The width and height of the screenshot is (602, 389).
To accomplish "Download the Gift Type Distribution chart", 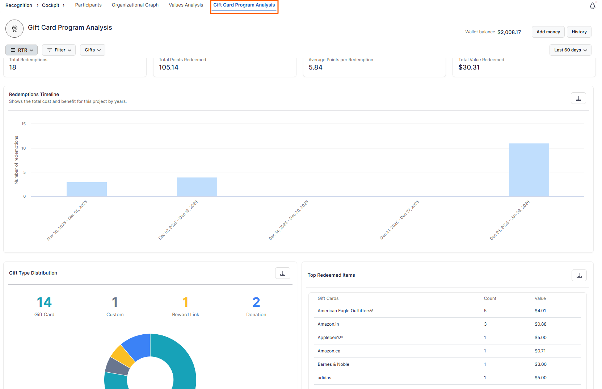I will 282,273.
